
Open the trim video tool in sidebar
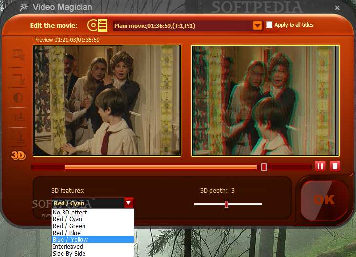19,55
